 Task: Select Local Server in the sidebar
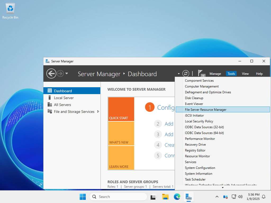pos(72,98)
